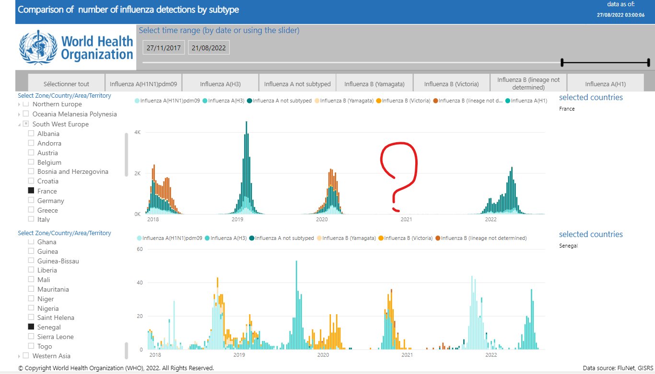
Task: Click Influenza A(H3) legend dot in France chart
Action: pyautogui.click(x=206, y=101)
